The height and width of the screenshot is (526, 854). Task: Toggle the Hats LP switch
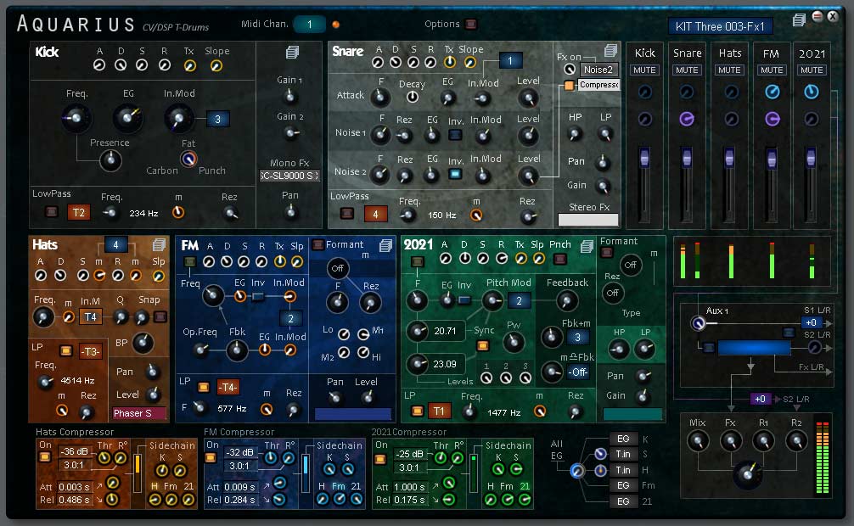66,350
